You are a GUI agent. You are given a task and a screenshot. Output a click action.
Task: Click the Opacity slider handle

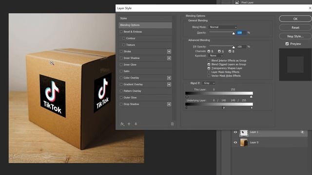[234, 34]
